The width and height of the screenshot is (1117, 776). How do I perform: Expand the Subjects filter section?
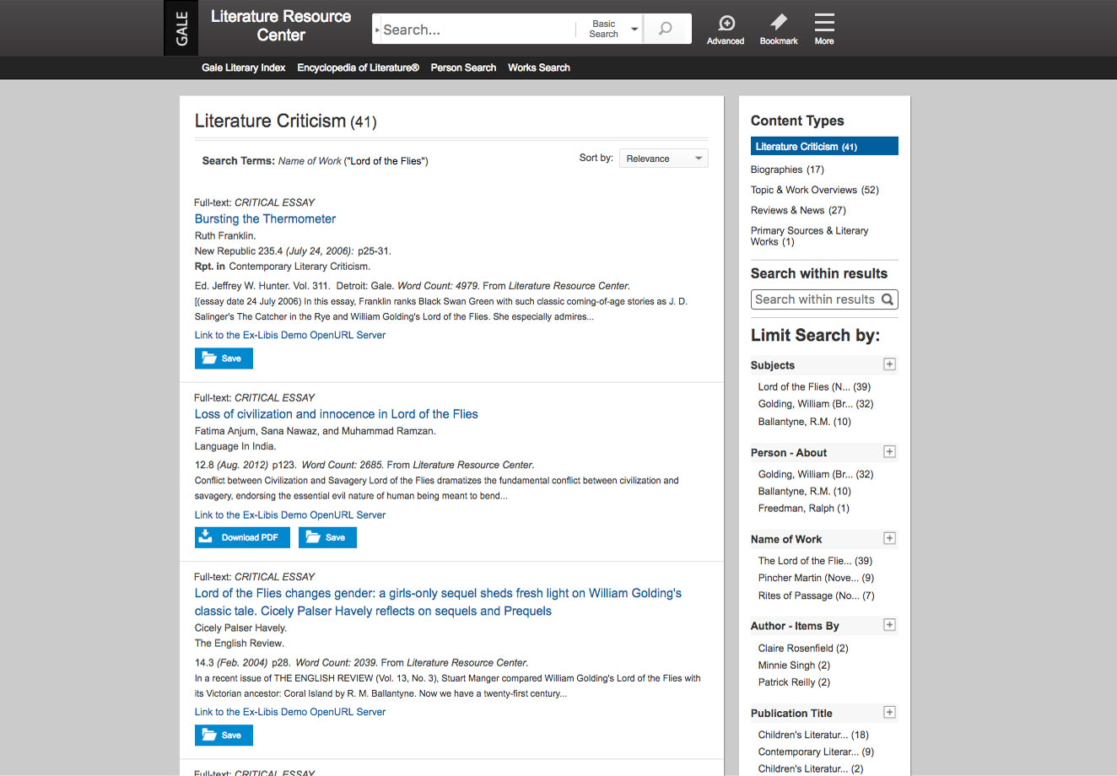889,364
